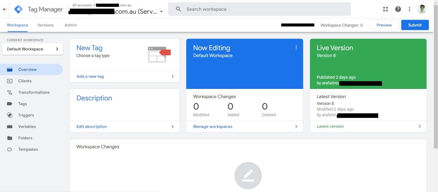Click the Modified 2 days ago text
438x192 pixels.
[335, 109]
